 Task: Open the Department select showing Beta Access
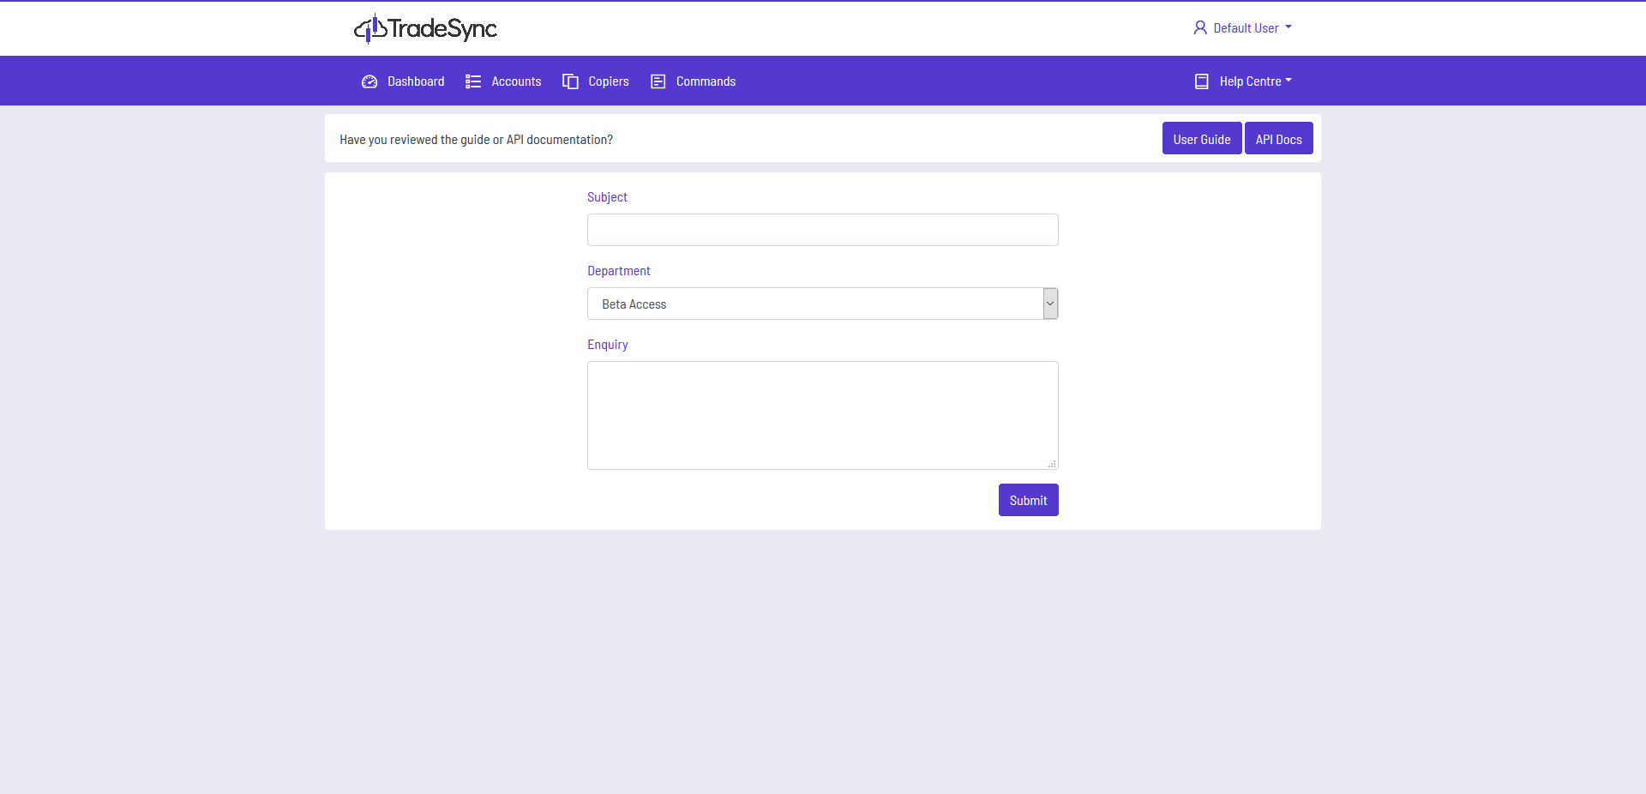click(x=823, y=304)
